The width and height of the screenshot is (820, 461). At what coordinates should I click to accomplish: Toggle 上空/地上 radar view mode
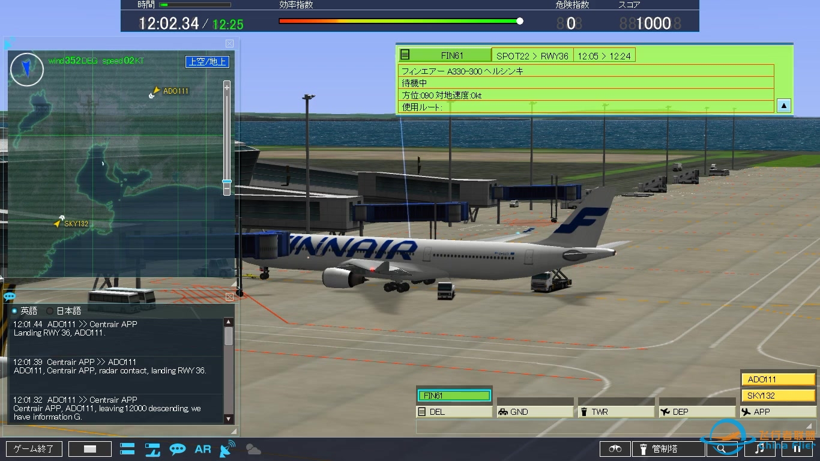point(207,61)
